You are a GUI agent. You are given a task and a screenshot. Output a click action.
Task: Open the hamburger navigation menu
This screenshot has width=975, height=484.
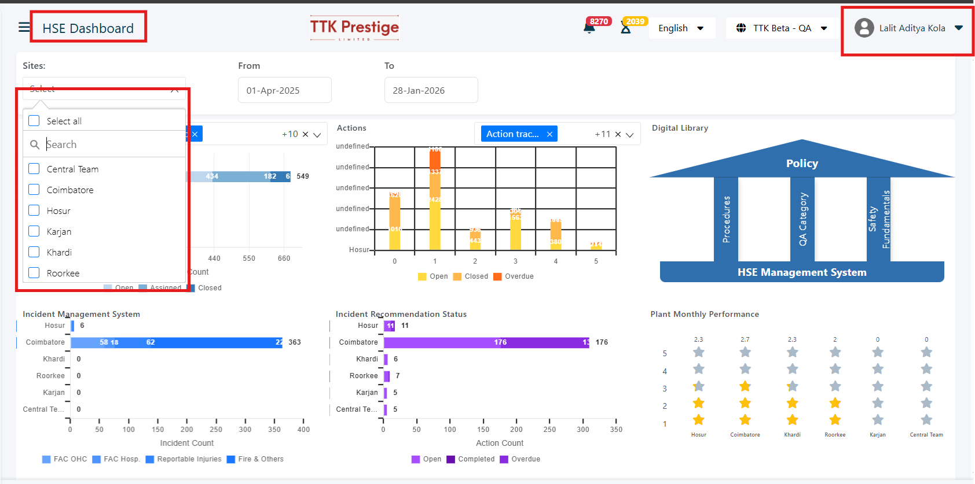coord(24,27)
